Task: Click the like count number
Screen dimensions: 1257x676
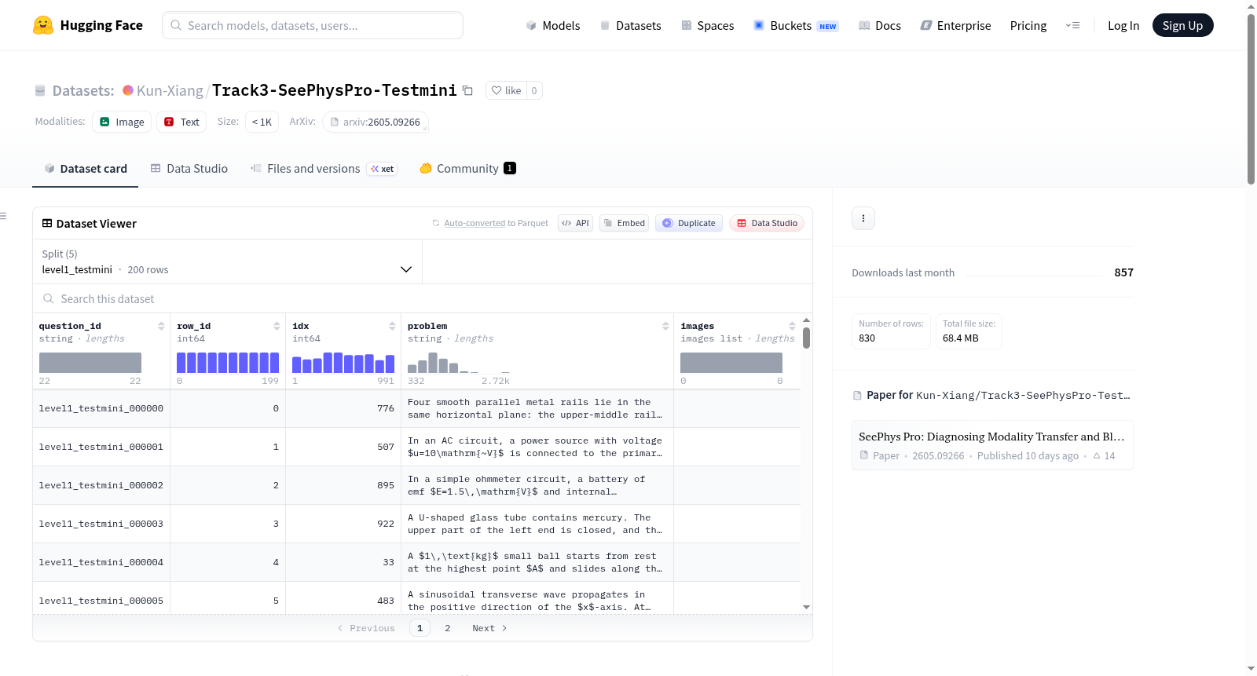Action: [534, 90]
